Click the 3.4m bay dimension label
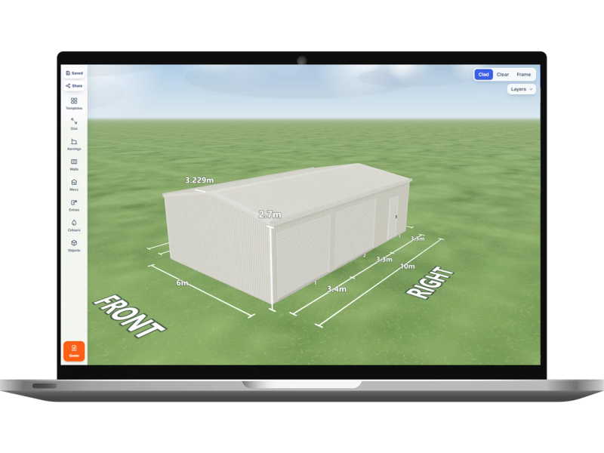The image size is (604, 453). point(336,288)
